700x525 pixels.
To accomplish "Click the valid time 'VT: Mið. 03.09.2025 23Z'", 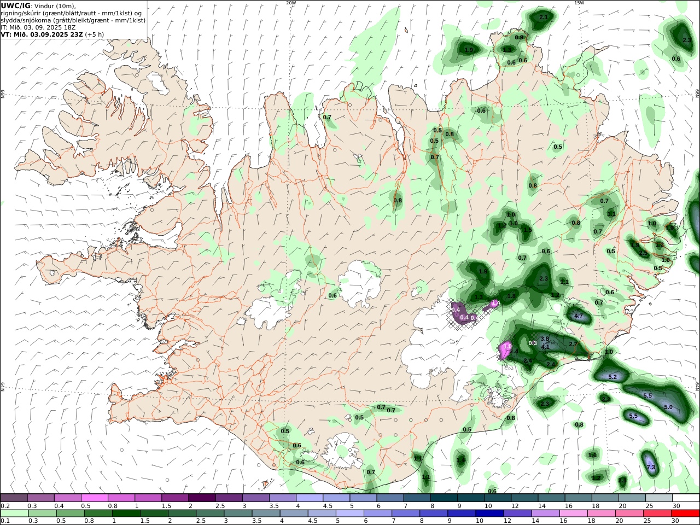I will tap(42, 34).
